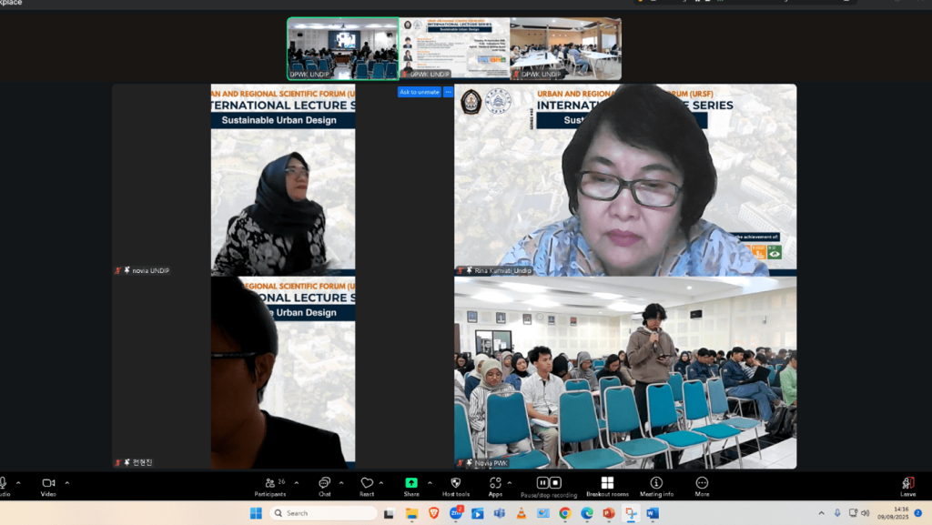Show Meeting info
Viewport: 932px width, 525px height.
point(656,485)
